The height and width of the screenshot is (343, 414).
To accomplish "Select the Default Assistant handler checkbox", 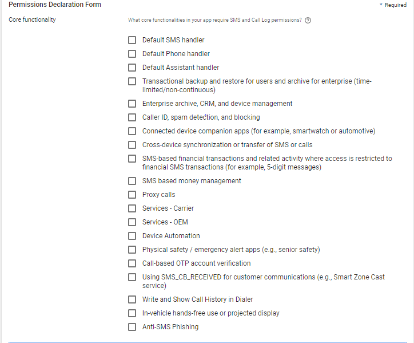I will point(132,68).
